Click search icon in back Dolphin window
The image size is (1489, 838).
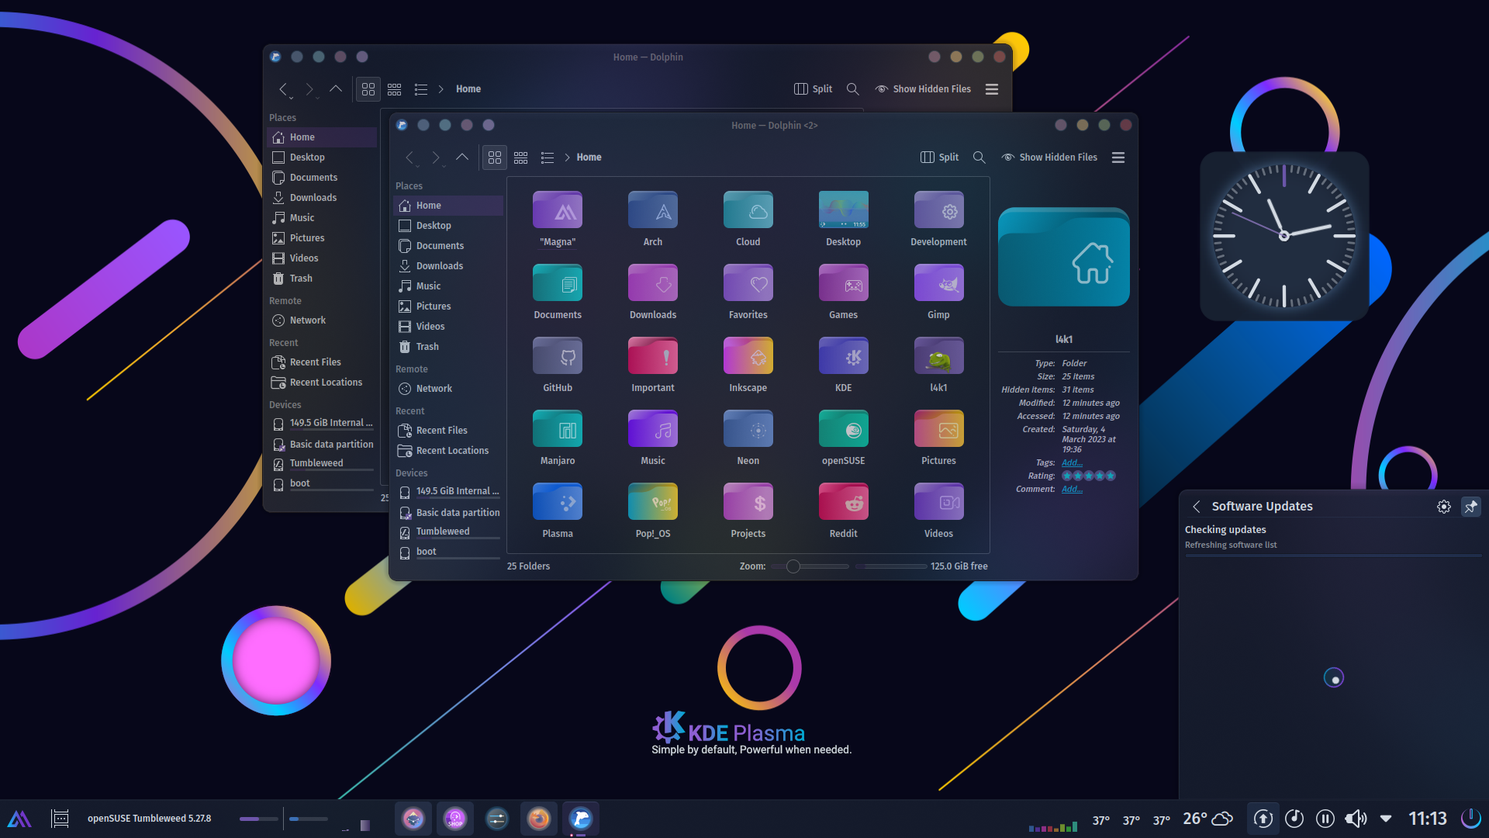click(x=853, y=89)
